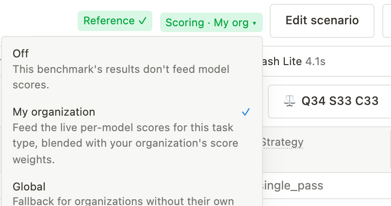Choose My organization scoring option
The width and height of the screenshot is (391, 206).
[131, 135]
